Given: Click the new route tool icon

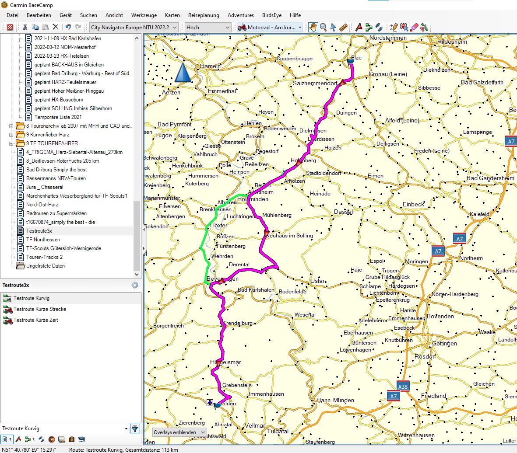Looking at the screenshot, I should [x=369, y=27].
